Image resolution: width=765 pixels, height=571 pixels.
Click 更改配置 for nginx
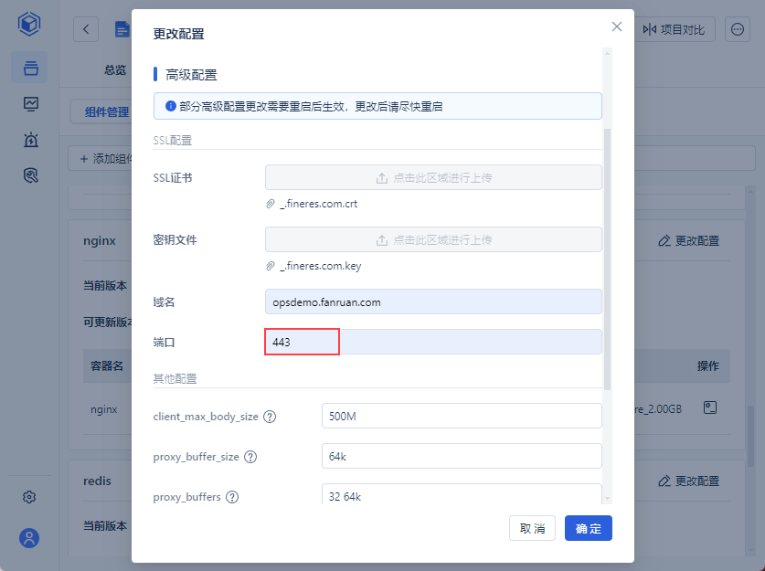689,240
